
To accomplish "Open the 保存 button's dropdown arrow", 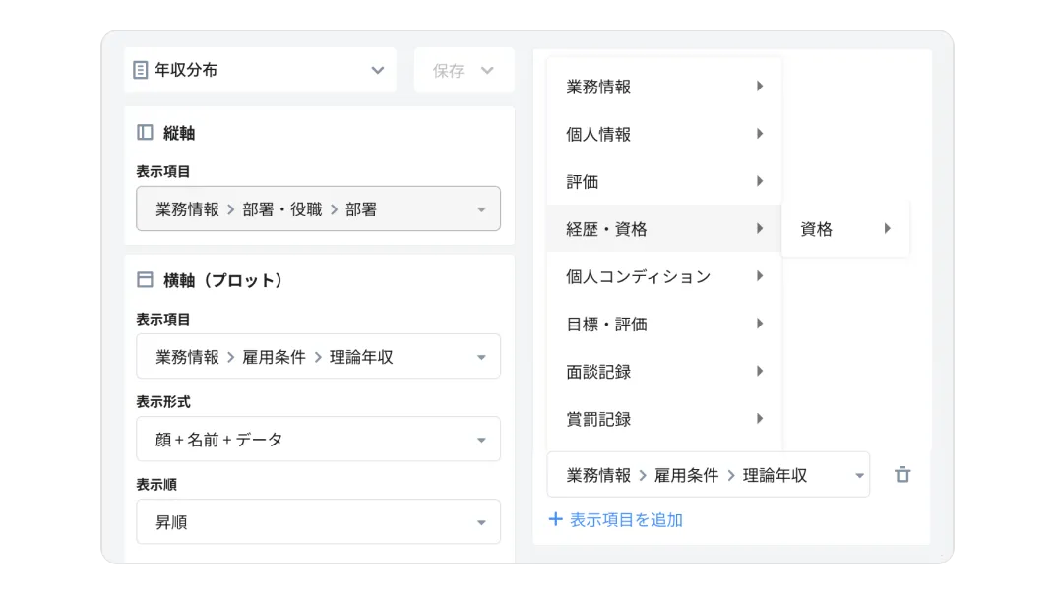I will (x=488, y=70).
